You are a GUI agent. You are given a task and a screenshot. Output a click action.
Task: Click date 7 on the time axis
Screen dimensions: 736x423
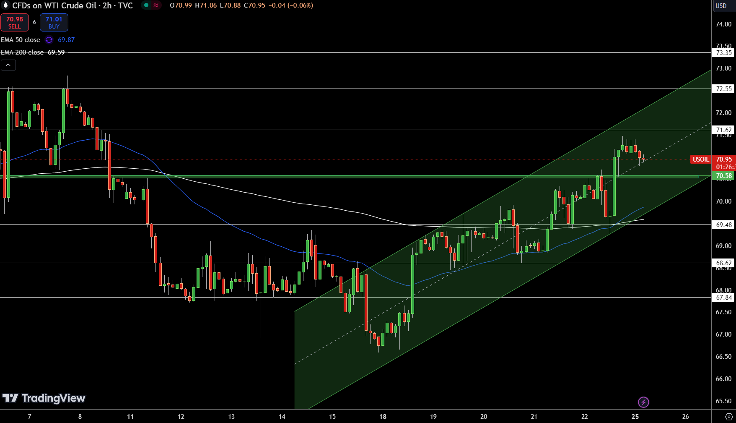(29, 417)
